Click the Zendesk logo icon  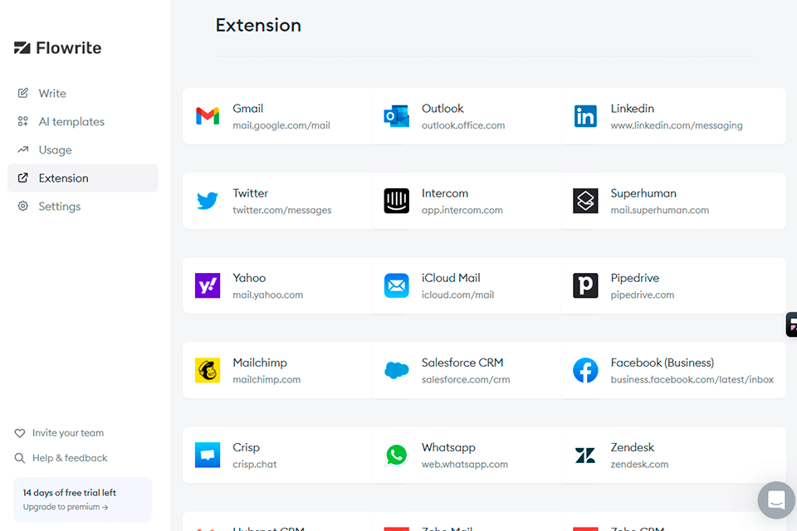click(585, 455)
